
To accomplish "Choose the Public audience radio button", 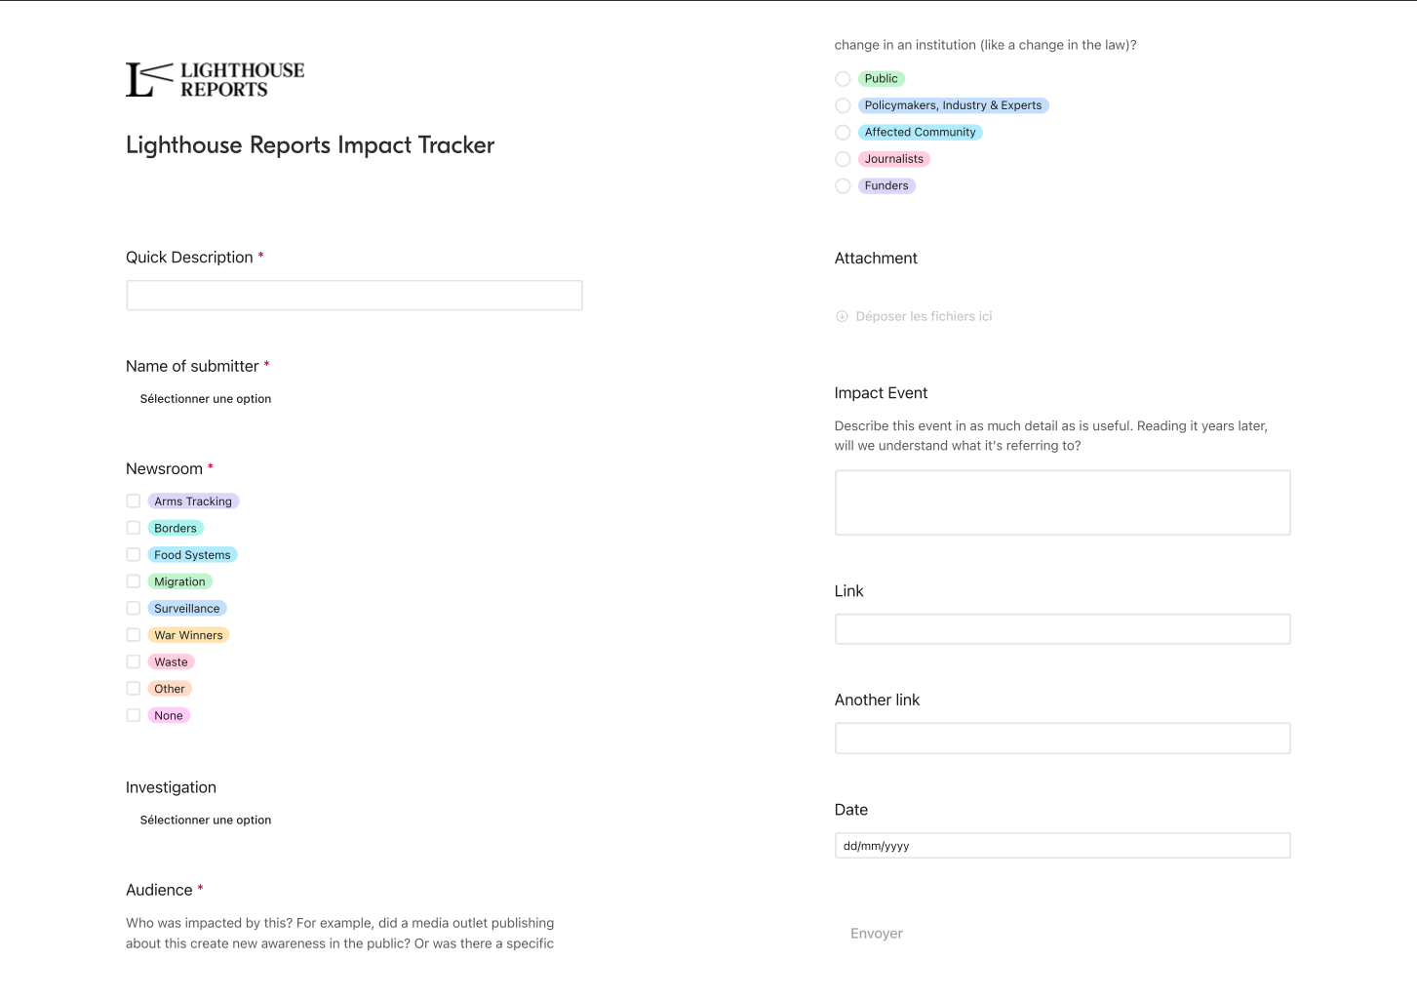I will 843,79.
